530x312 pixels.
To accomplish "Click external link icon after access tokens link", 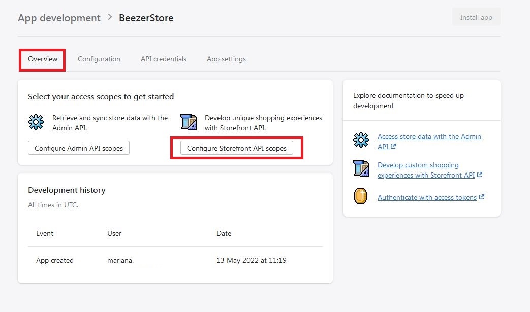I will pos(482,197).
